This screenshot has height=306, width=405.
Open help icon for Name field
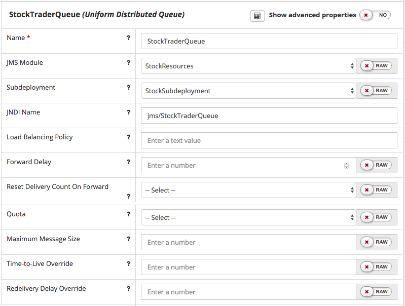128,38
